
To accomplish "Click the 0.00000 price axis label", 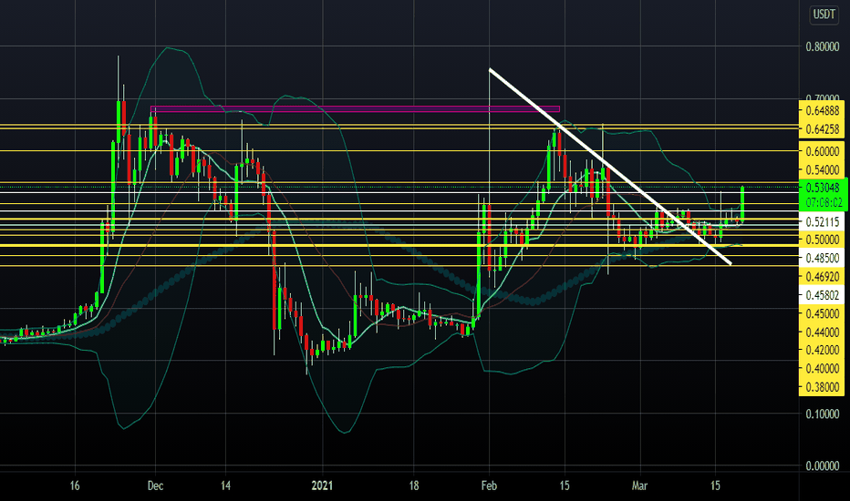I will (823, 465).
